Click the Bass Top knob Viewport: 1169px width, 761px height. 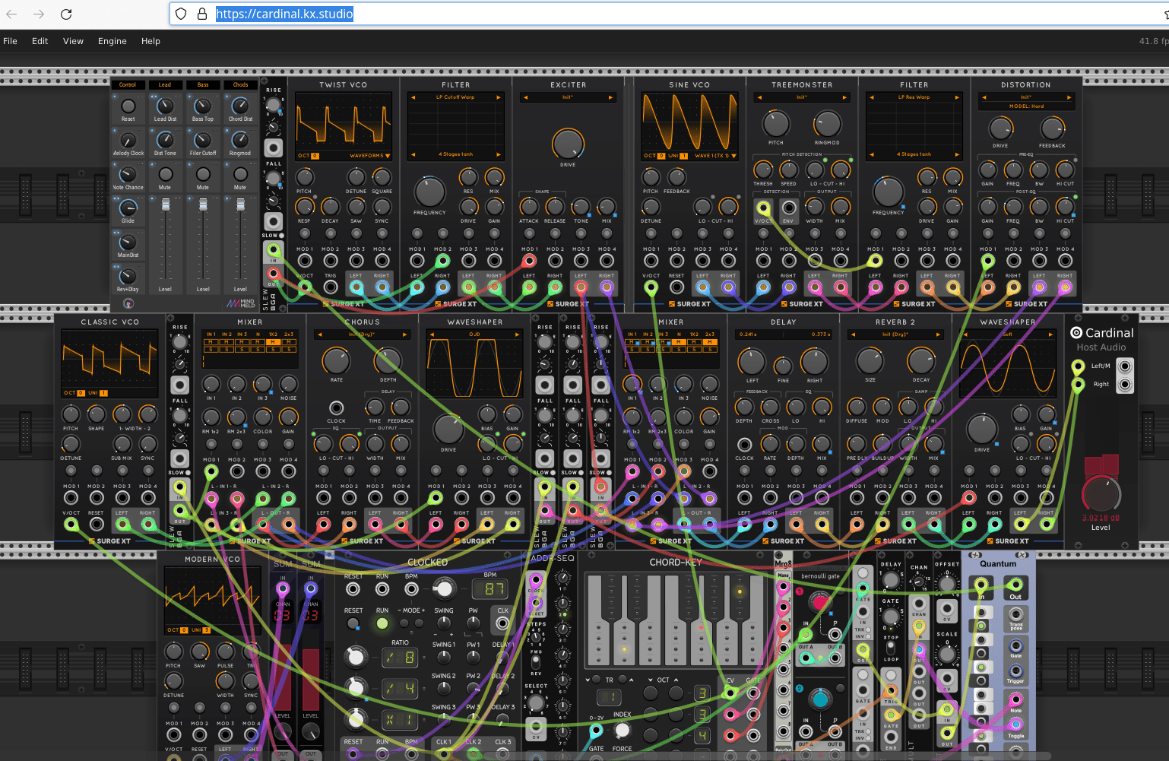coord(202,106)
